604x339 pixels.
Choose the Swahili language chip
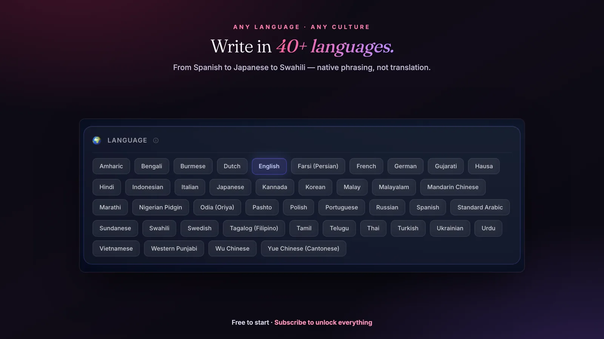click(x=159, y=228)
